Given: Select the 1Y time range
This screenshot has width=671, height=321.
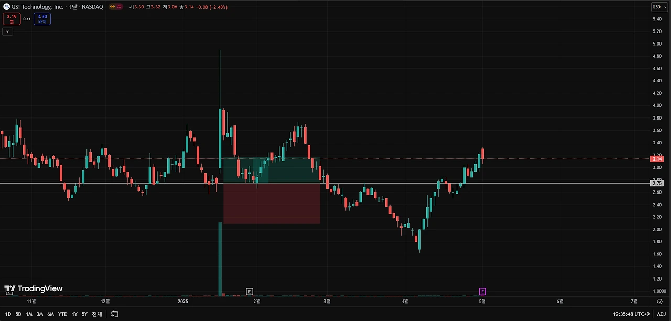Looking at the screenshot, I should [74, 314].
